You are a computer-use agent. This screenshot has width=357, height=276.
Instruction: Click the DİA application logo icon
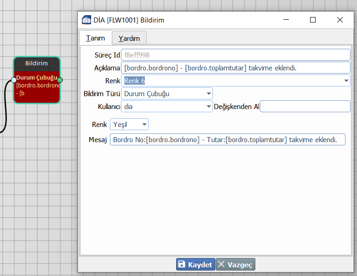tap(86, 20)
